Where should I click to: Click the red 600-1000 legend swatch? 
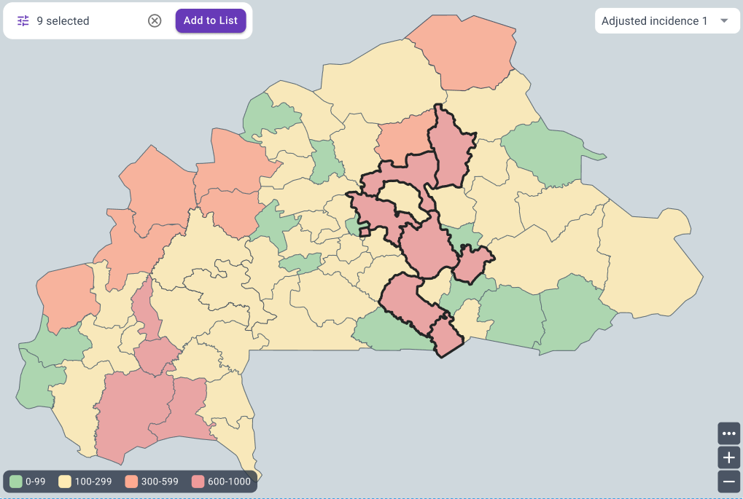(198, 482)
